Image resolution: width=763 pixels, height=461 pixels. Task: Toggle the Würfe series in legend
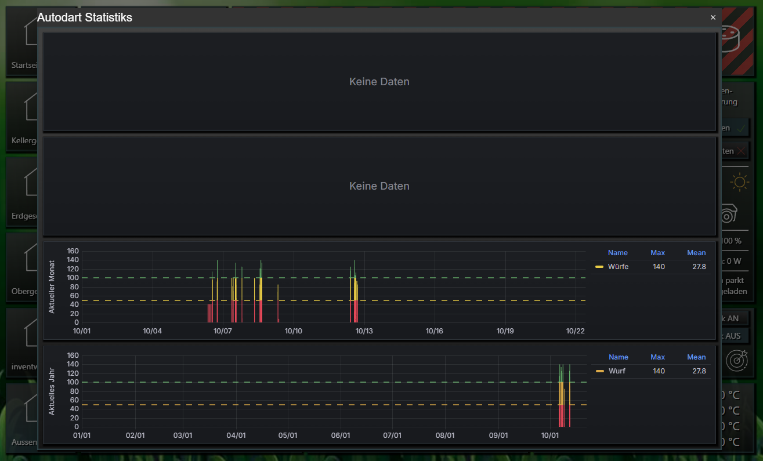pos(618,267)
